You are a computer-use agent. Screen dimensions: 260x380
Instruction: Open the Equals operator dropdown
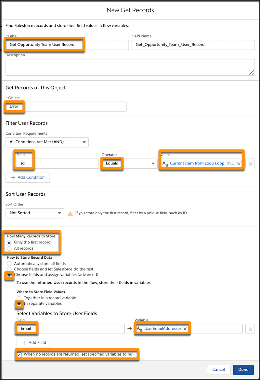(129, 164)
